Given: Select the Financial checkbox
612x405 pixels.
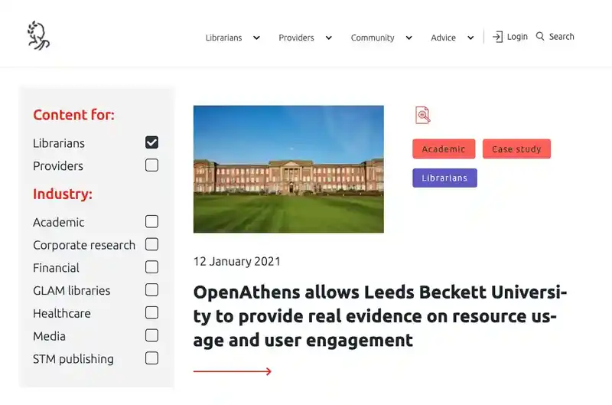Looking at the screenshot, I should pyautogui.click(x=151, y=267).
